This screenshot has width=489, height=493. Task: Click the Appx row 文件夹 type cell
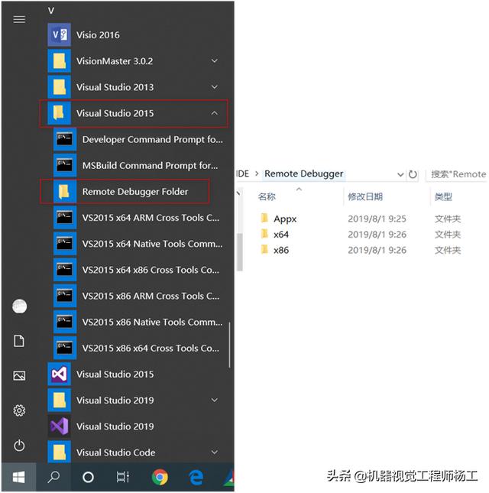pos(448,219)
